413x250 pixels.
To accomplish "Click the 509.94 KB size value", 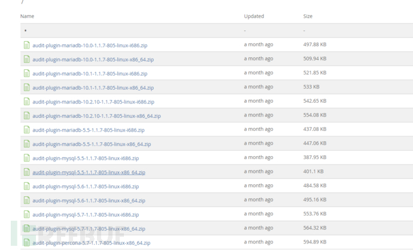I will (x=315, y=59).
